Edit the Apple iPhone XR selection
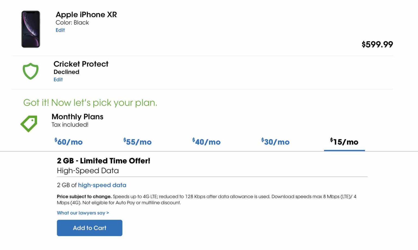 [x=60, y=30]
